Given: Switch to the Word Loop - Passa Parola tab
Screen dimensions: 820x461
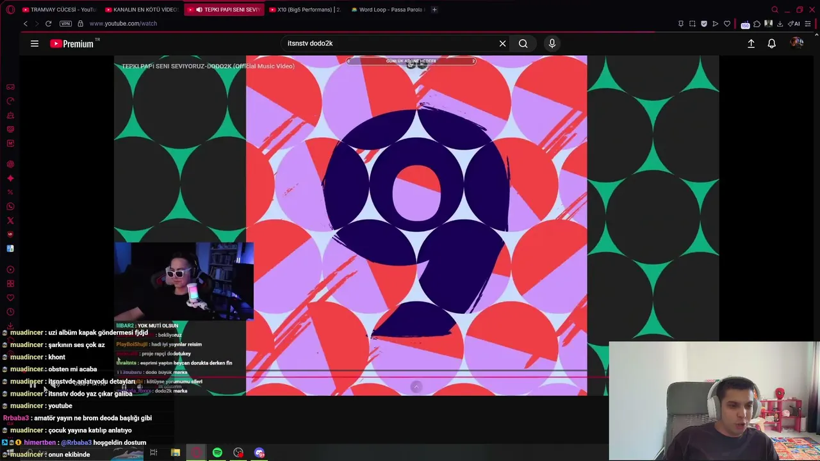Looking at the screenshot, I should [388, 10].
